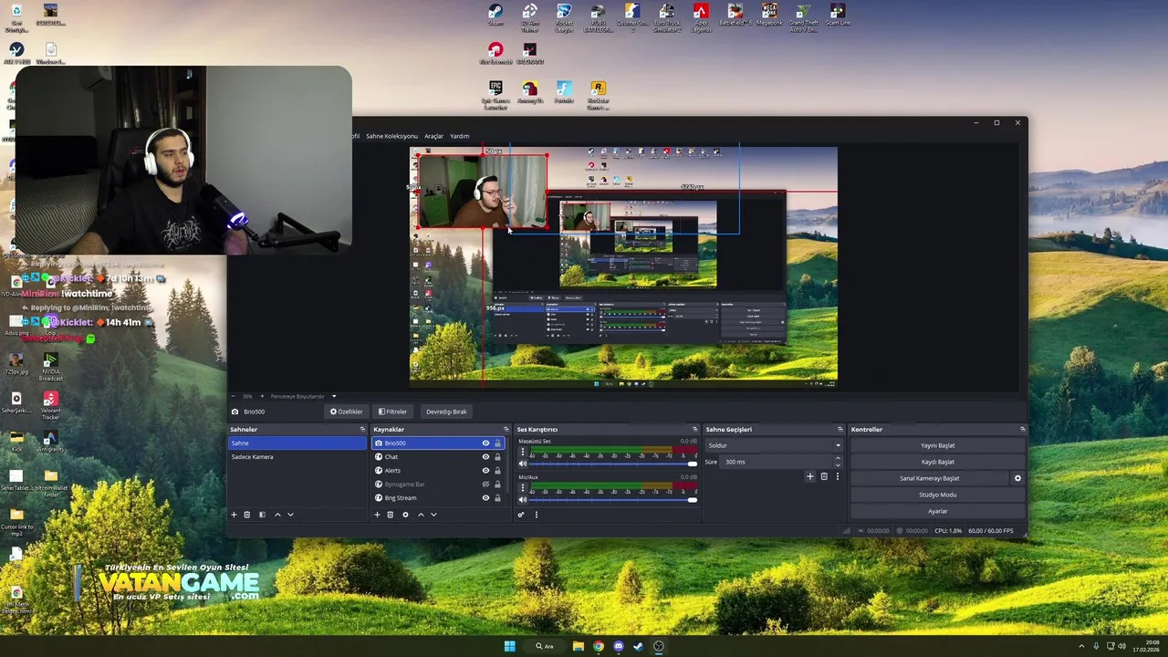The image size is (1168, 657).
Task: Undock the Kaynaklar panel
Action: [506, 429]
